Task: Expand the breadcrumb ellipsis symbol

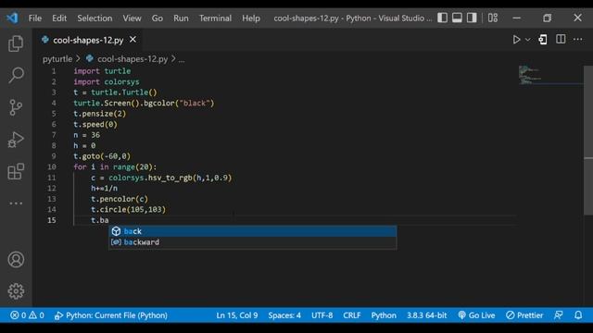Action: [182, 59]
